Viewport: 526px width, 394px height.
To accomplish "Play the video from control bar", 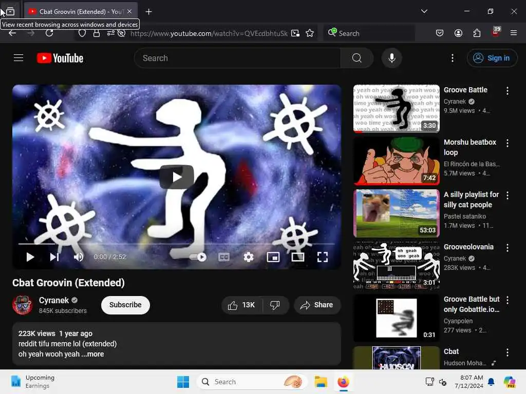I will [x=30, y=257].
